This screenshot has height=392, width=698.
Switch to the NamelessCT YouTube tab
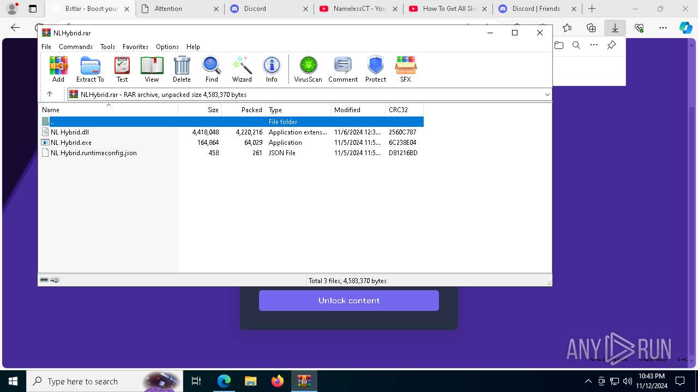coord(358,9)
